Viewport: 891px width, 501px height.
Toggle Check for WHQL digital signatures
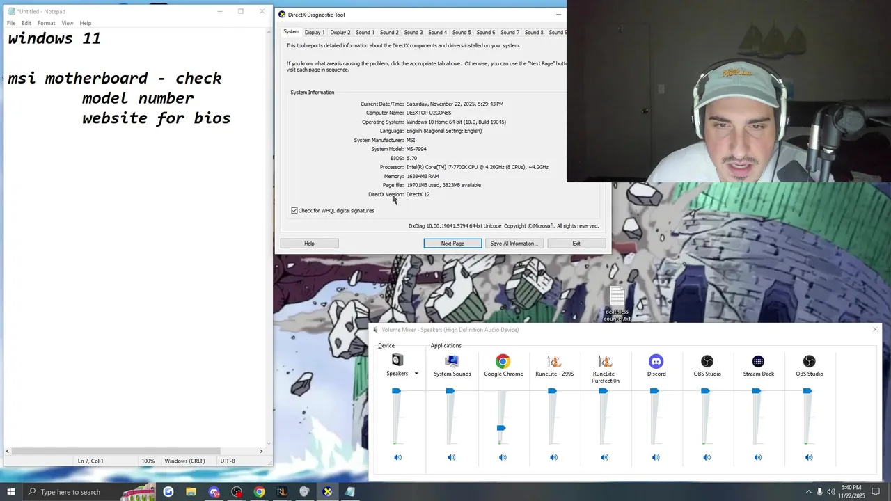[x=294, y=210]
